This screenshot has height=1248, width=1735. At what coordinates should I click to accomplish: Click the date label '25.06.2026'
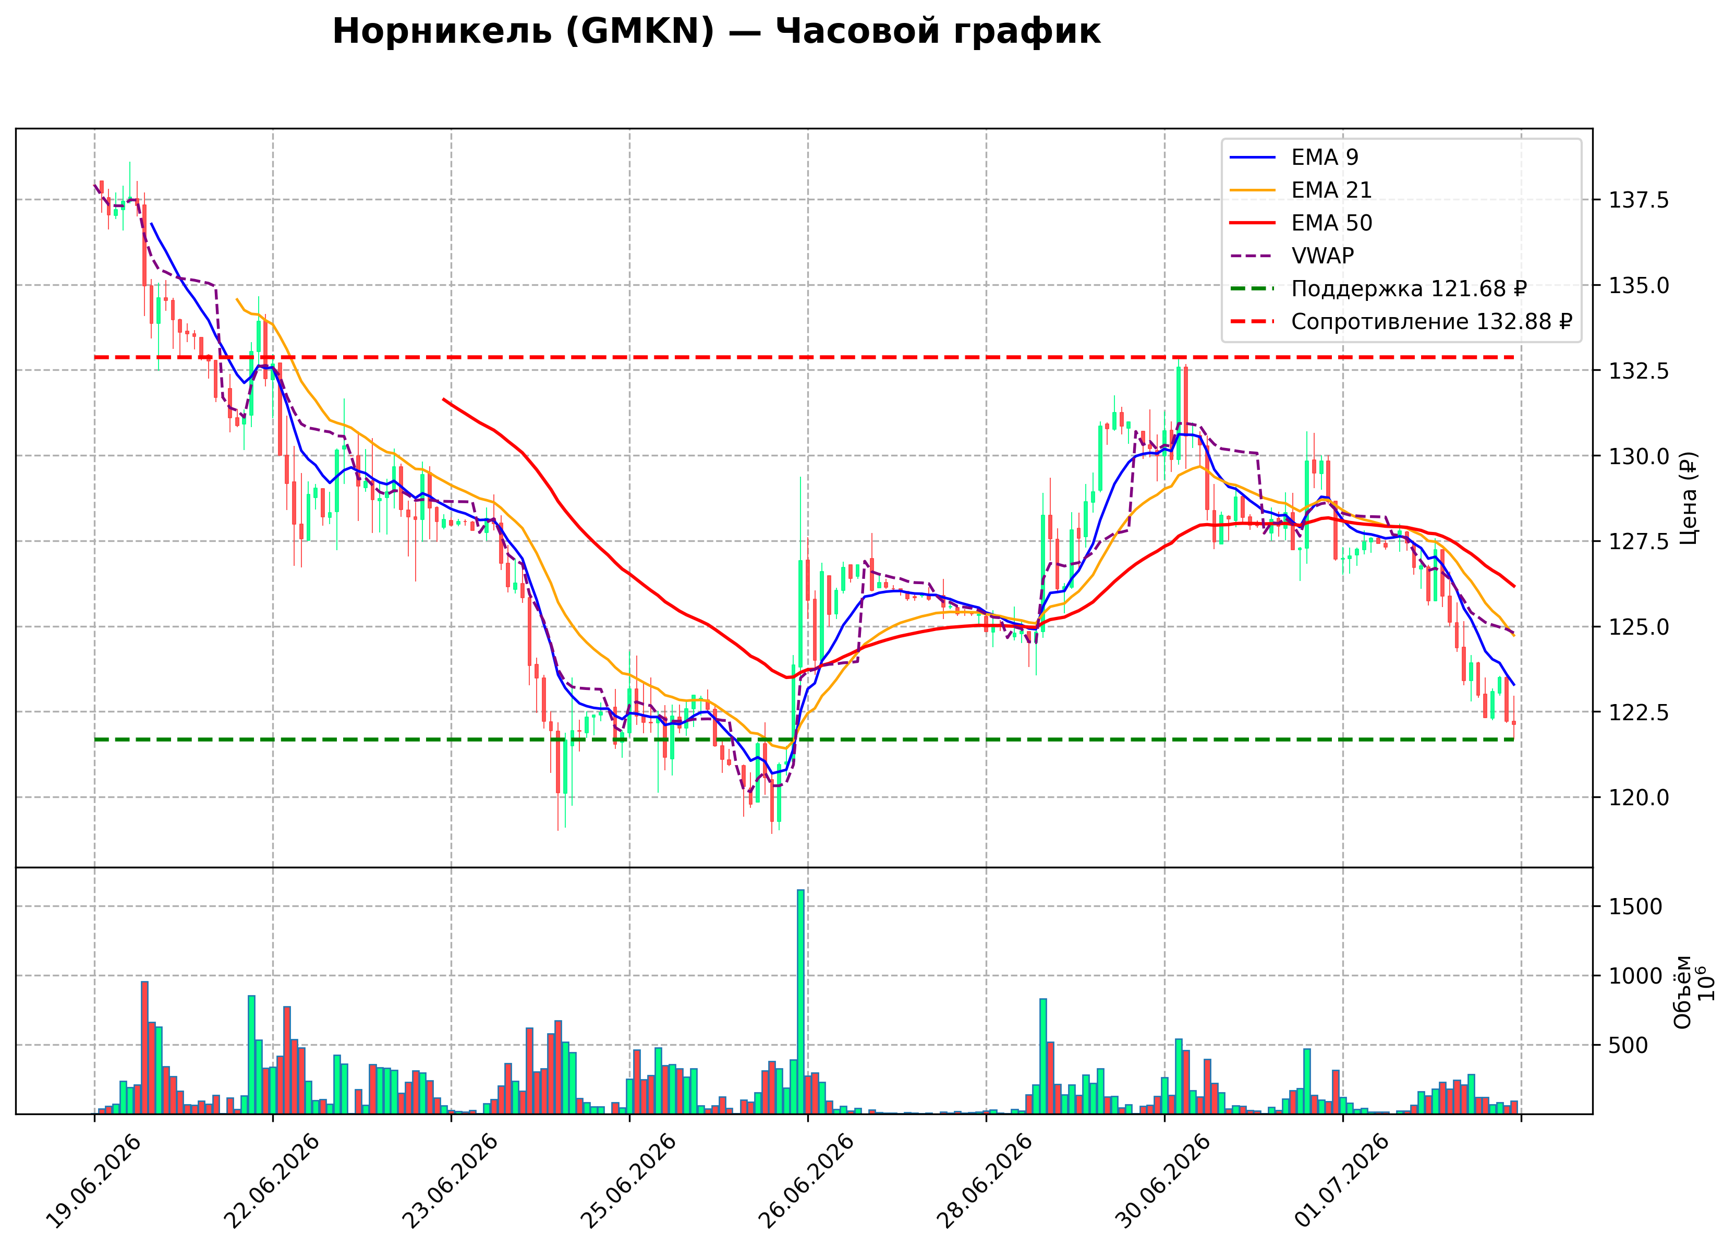(x=628, y=1181)
